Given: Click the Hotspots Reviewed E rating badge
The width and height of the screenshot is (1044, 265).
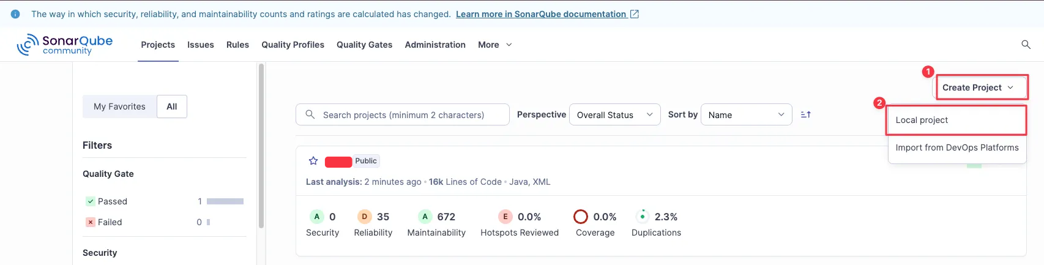Looking at the screenshot, I should (x=505, y=217).
